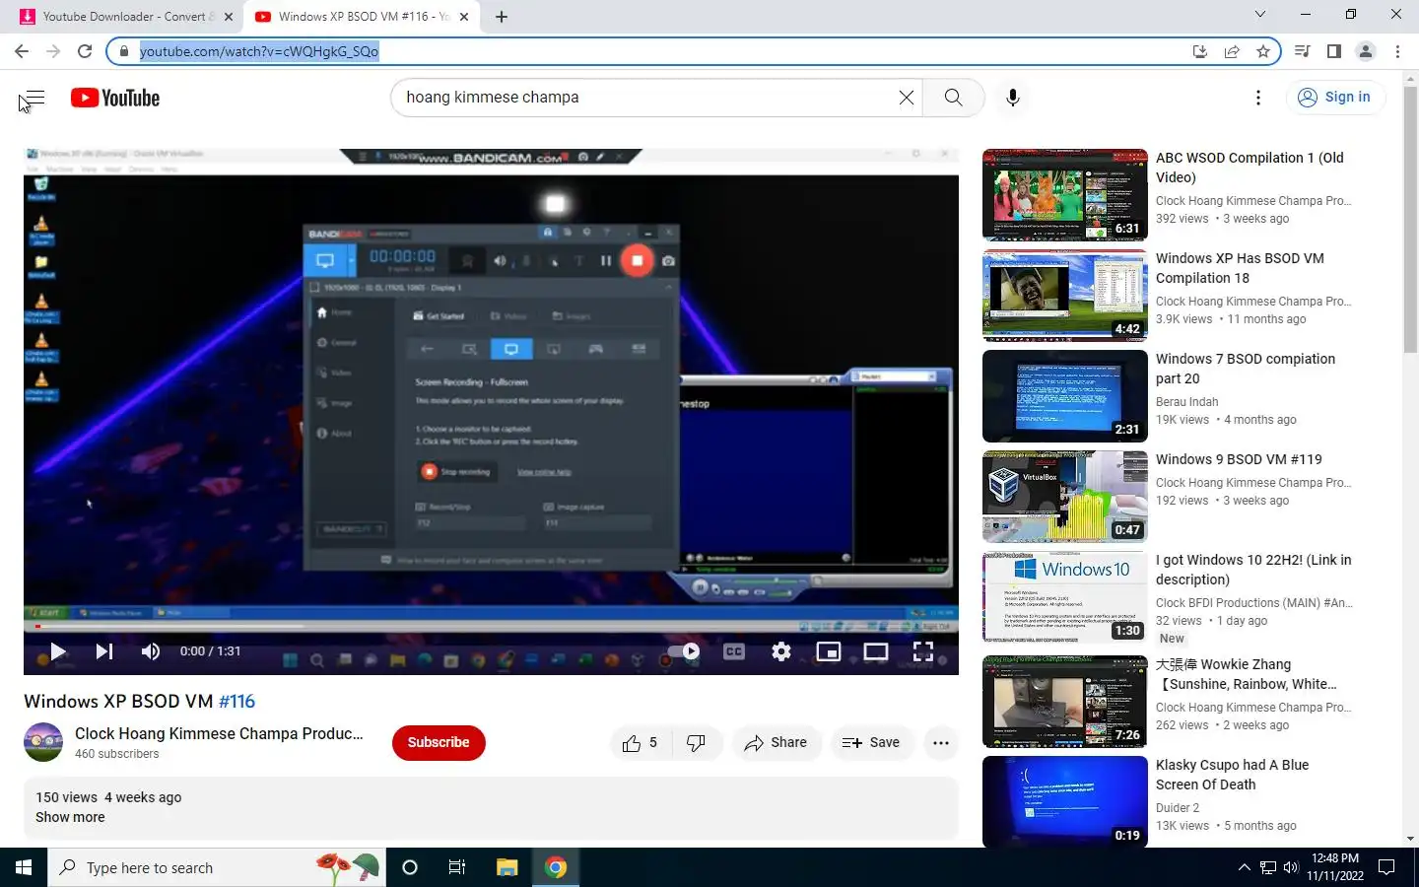Reload the page
The width and height of the screenshot is (1419, 887).
coord(85,51)
